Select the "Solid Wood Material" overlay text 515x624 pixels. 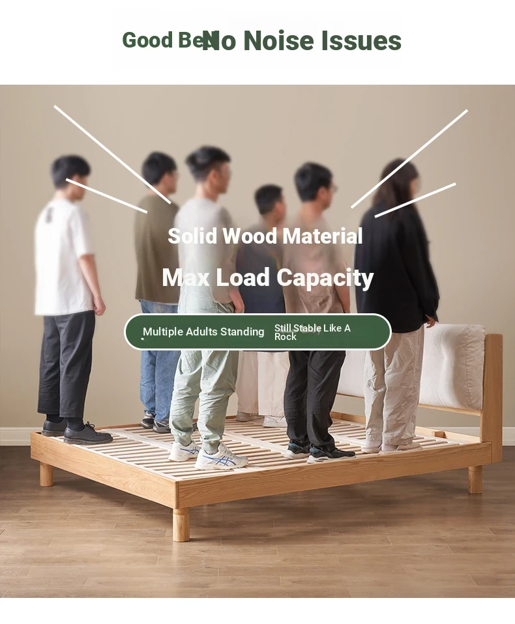[265, 236]
